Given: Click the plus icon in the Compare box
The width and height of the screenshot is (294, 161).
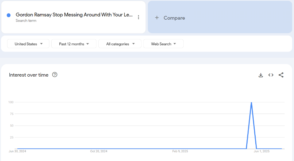Looking at the screenshot, I should point(157,18).
